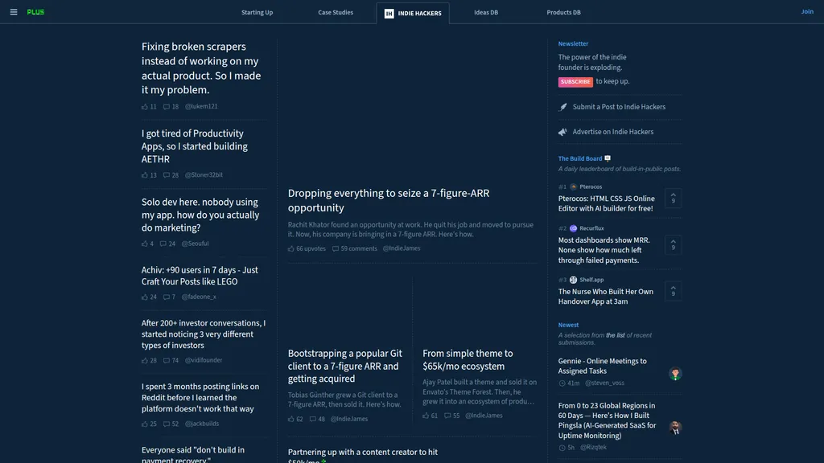The height and width of the screenshot is (463, 824).
Task: Open @Stoner32bit profile
Action: pos(204,175)
